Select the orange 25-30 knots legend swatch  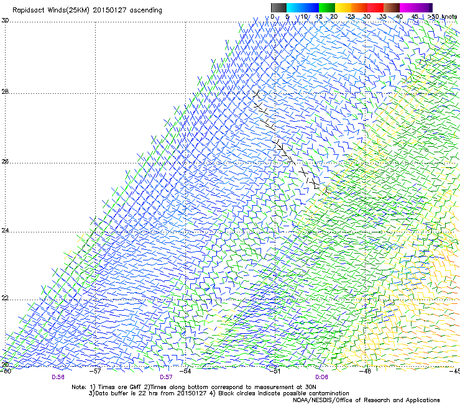tap(359, 7)
